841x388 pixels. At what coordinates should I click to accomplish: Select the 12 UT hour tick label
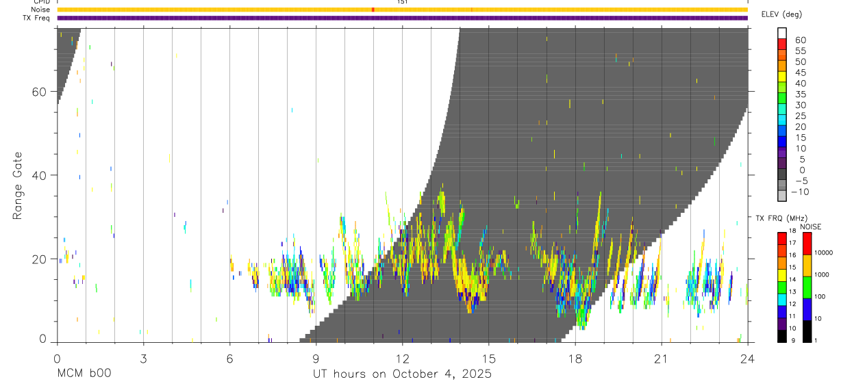pos(402,359)
